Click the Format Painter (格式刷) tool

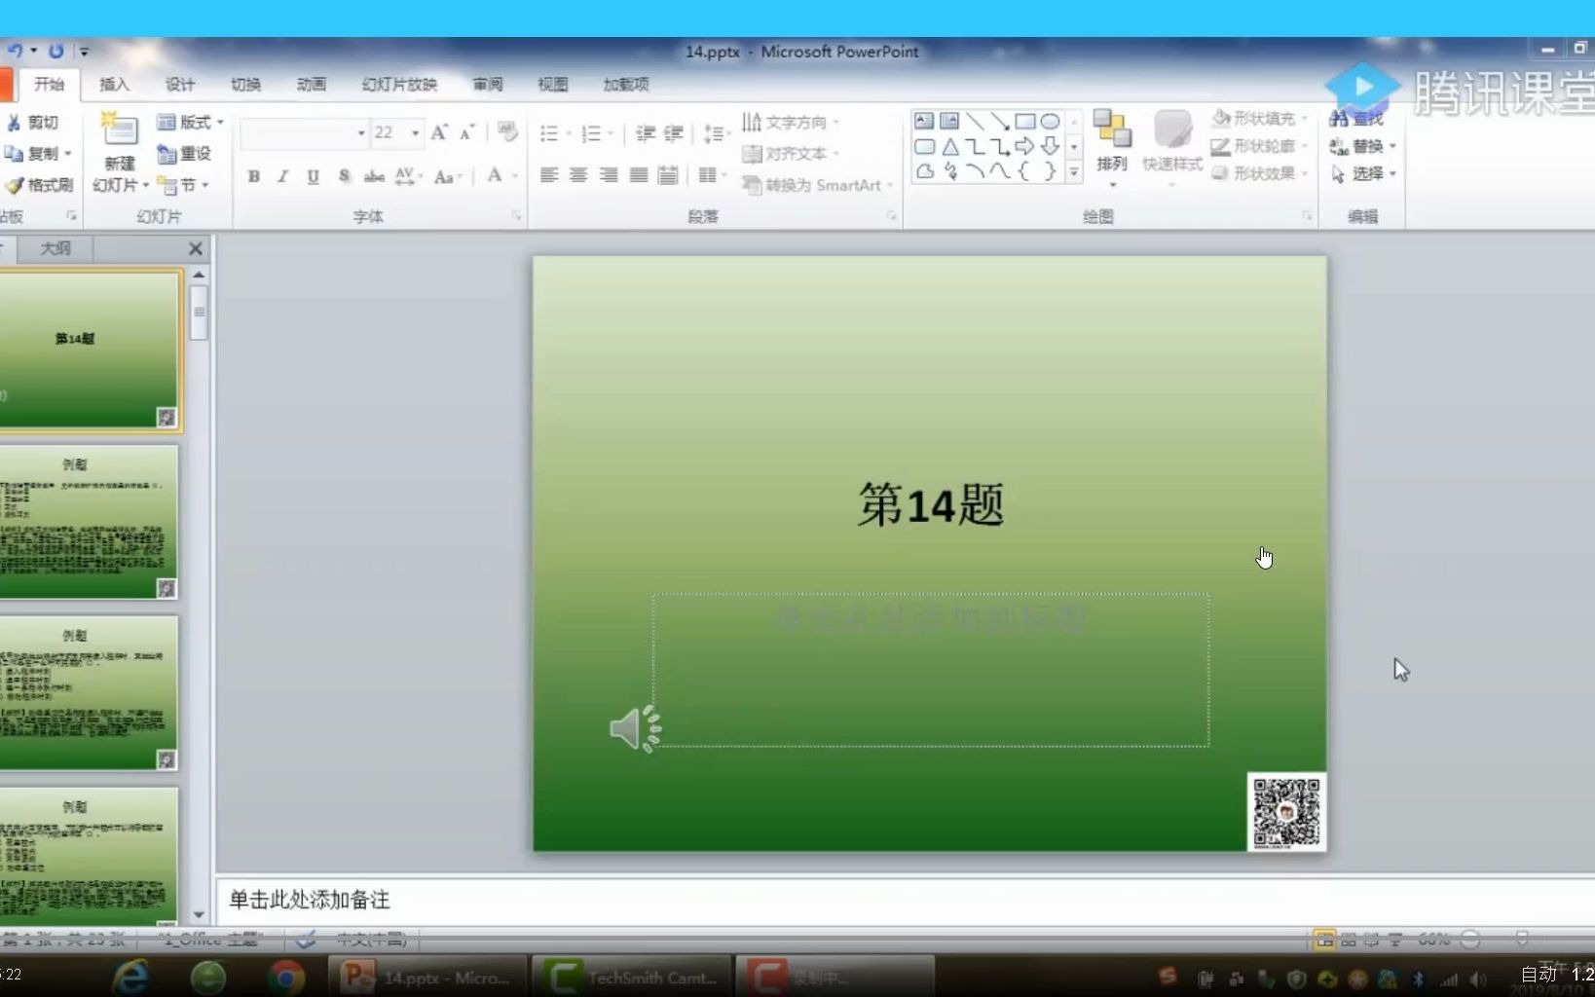(39, 185)
